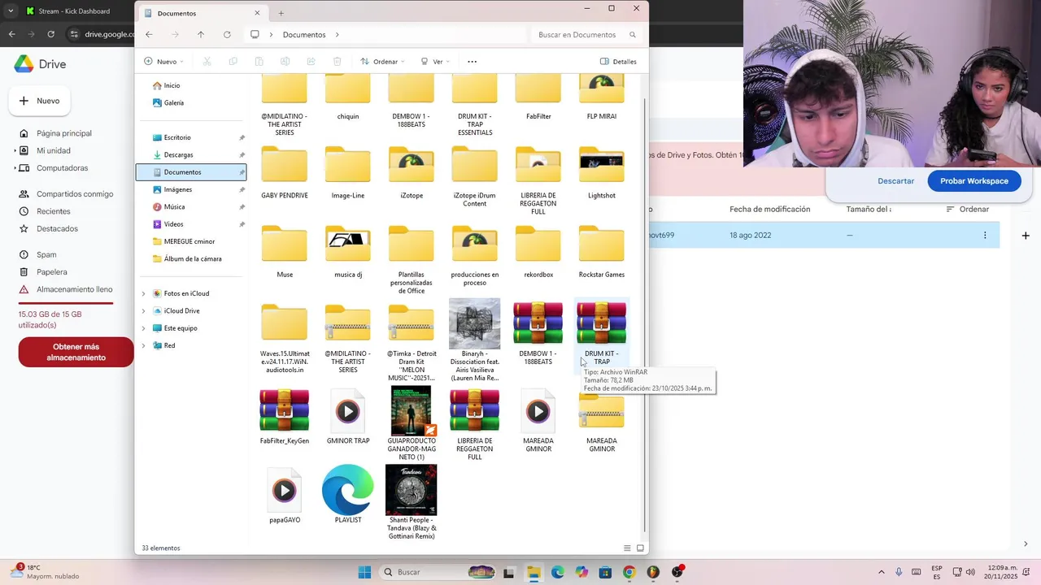
Task: Open Recientes in Drive sidebar
Action: click(54, 211)
